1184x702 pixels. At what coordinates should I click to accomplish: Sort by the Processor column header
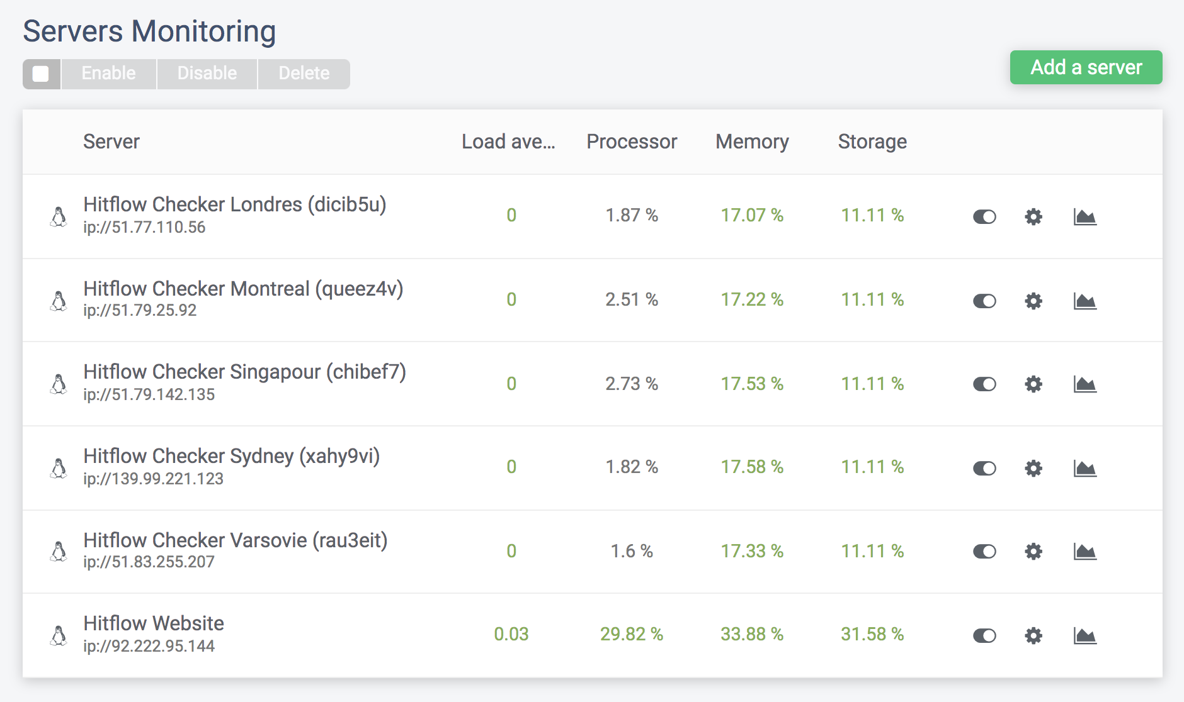click(632, 142)
